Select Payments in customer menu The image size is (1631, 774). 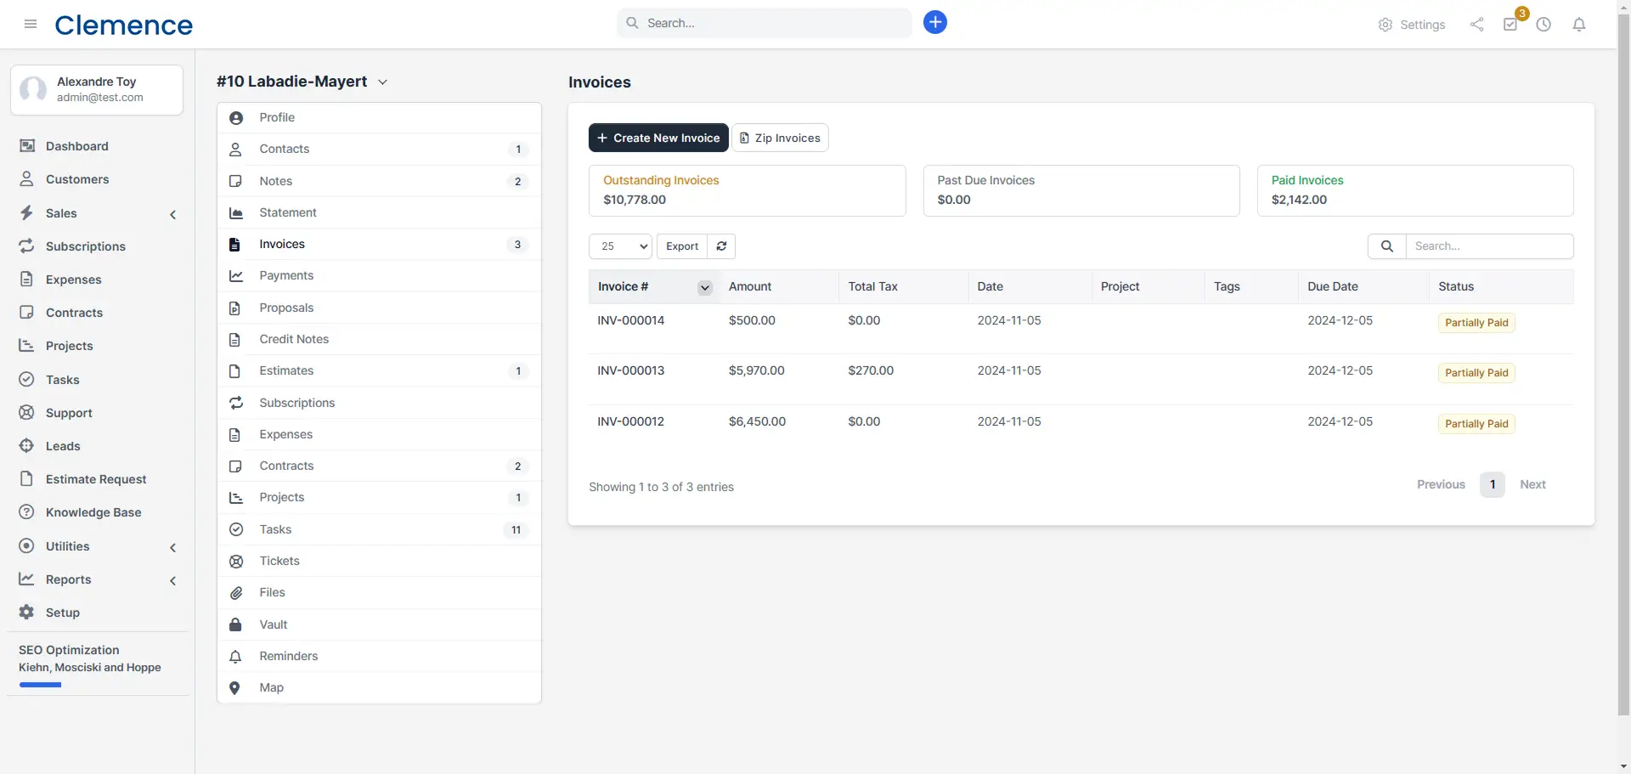[286, 275]
